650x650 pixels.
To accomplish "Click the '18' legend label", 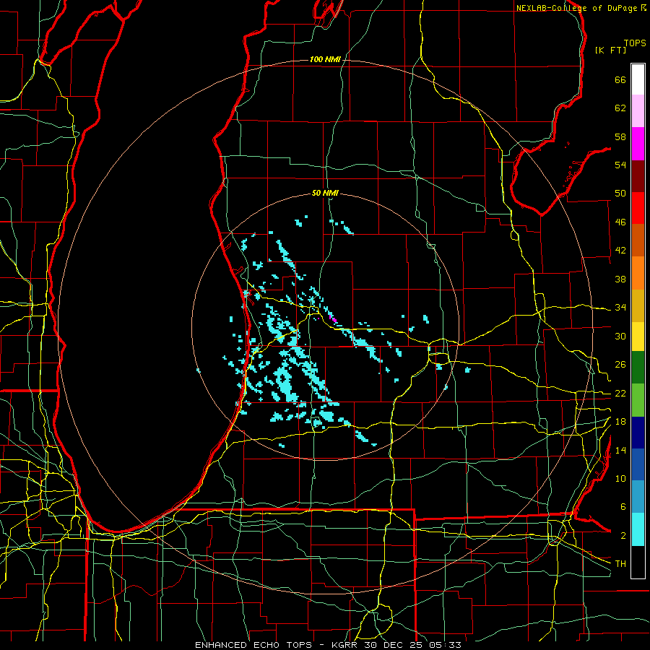I will 620,422.
